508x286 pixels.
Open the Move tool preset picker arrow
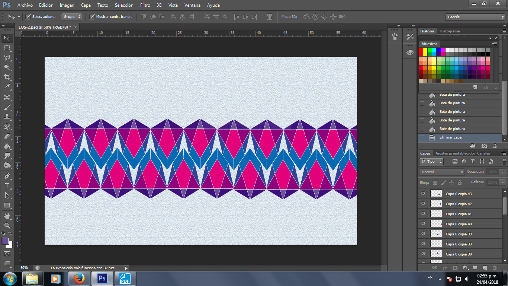point(19,17)
